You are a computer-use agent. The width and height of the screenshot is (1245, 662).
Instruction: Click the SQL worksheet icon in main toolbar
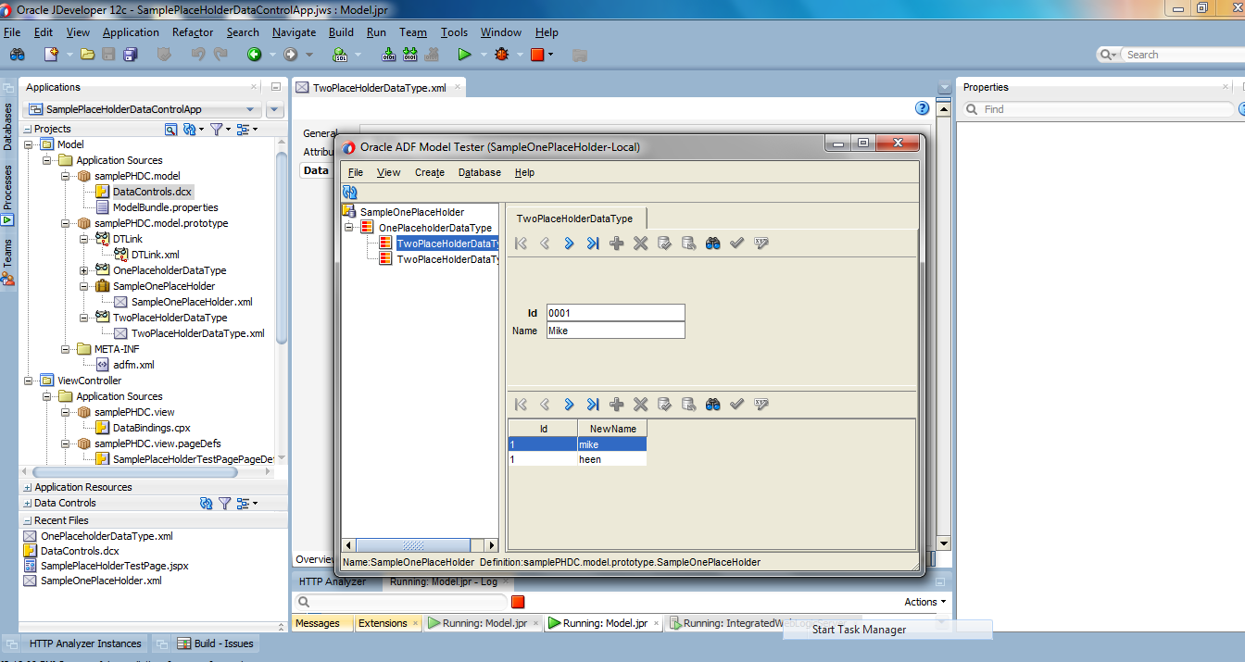coord(342,55)
